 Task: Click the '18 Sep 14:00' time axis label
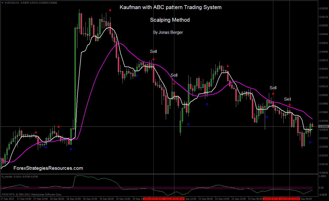pos(74,199)
